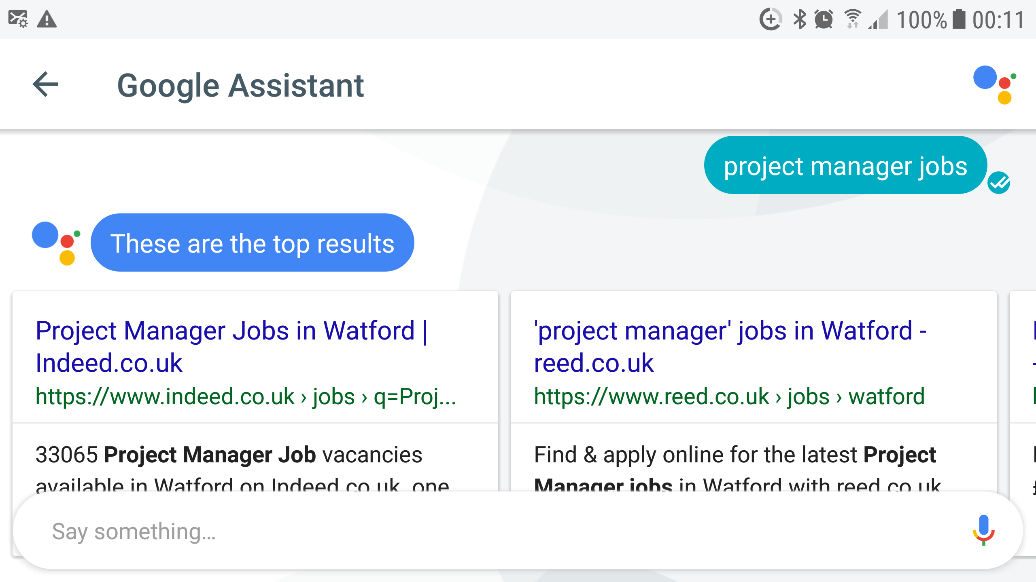
Task: Tap the alarm clock status icon
Action: point(824,19)
